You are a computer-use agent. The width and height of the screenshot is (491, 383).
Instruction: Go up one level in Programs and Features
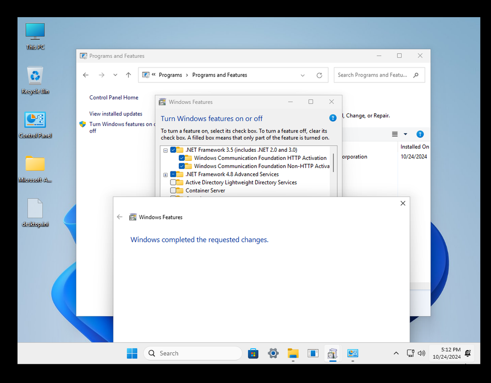(128, 75)
